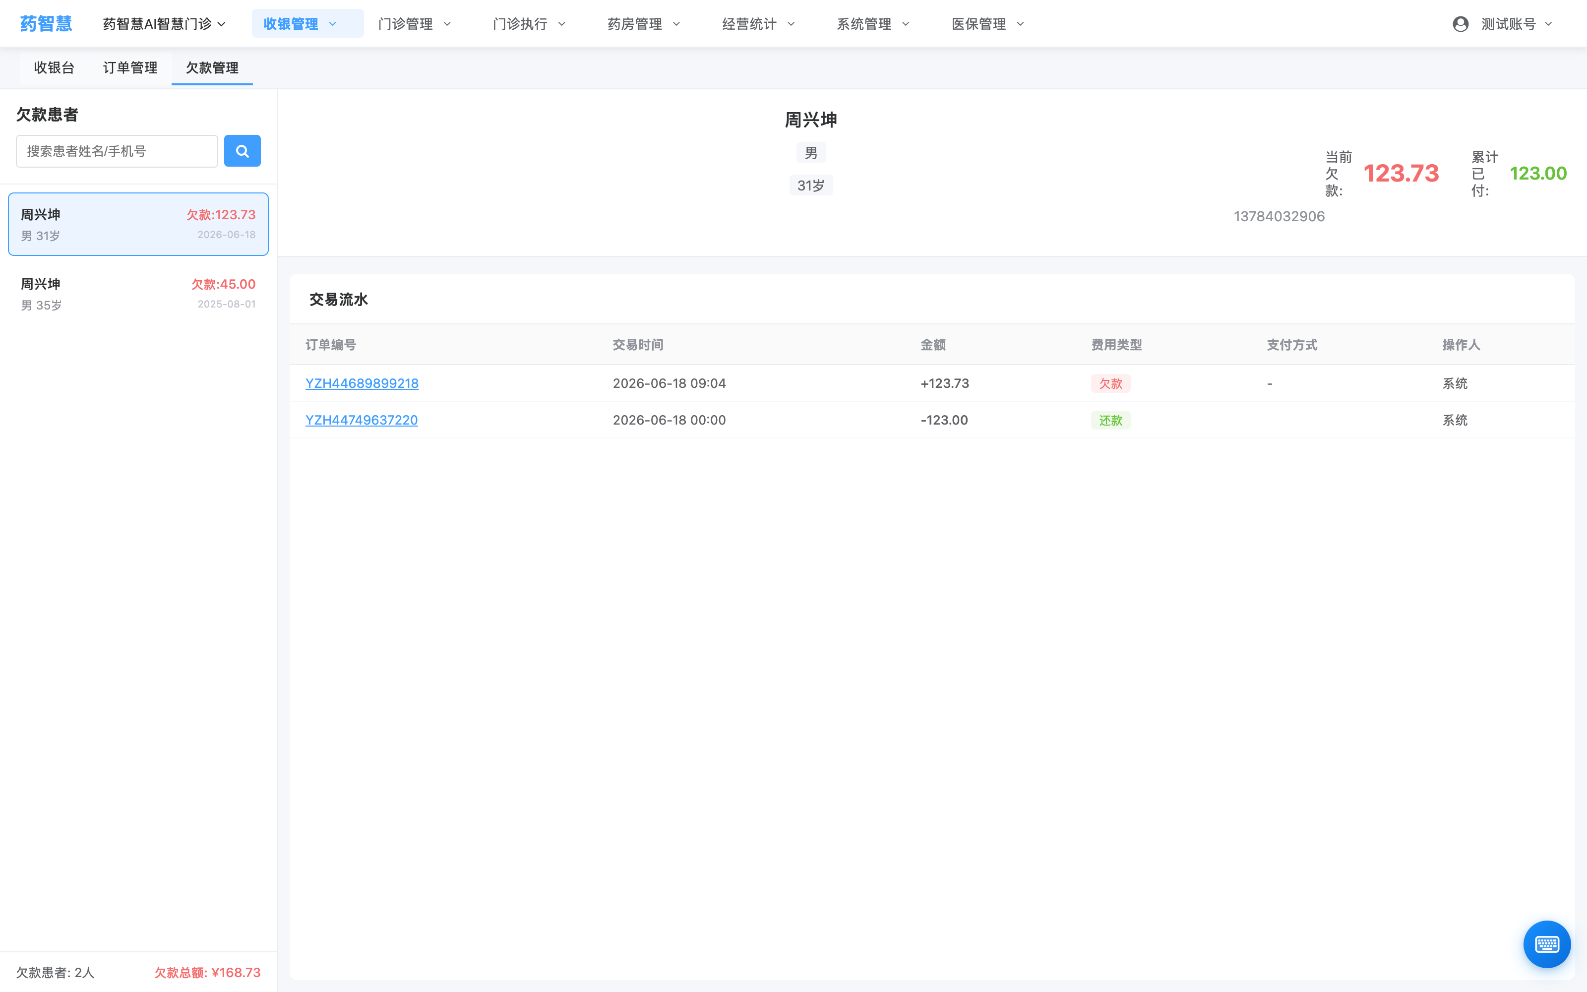
Task: Focus the 搜索患者姓名/手机号 search field
Action: point(117,151)
